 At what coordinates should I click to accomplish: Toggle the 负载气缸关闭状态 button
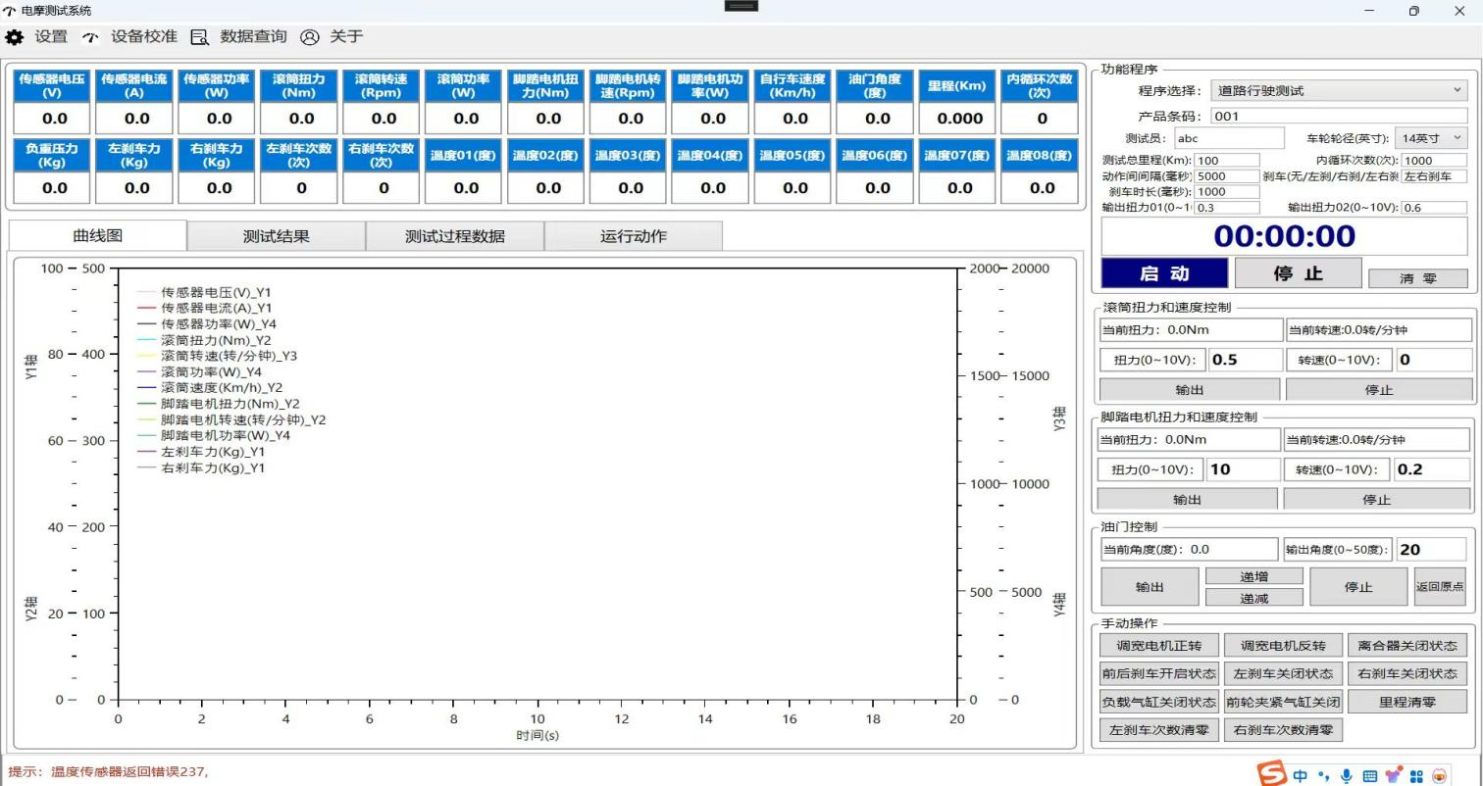[x=1158, y=702]
